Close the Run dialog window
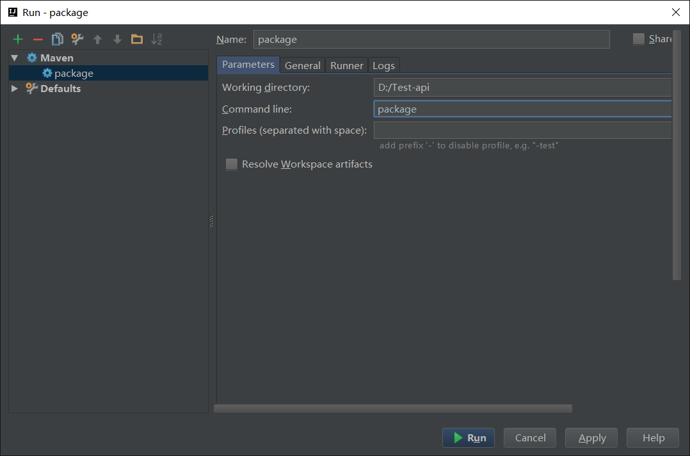This screenshot has width=690, height=456. [676, 12]
